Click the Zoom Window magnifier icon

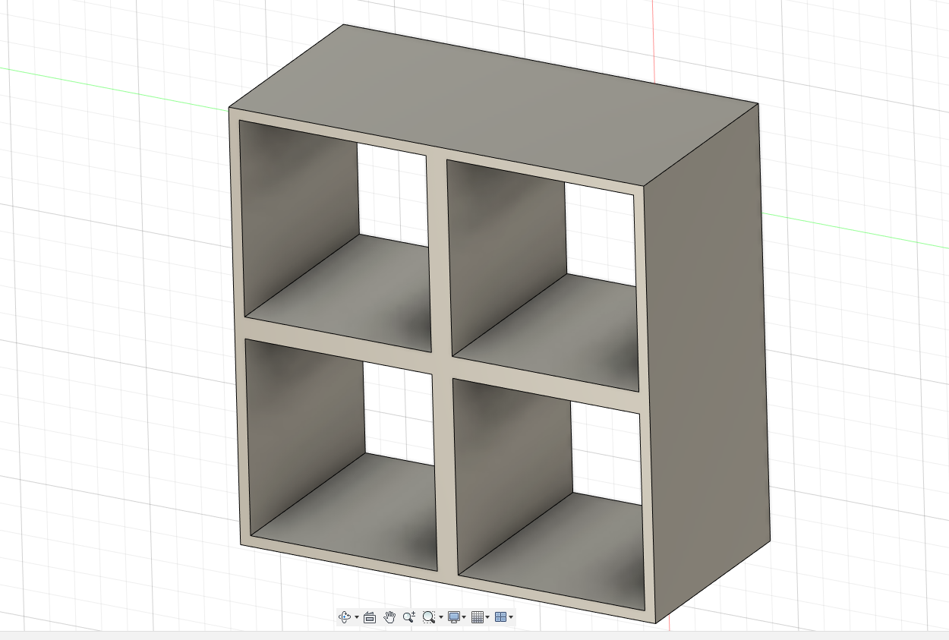click(429, 617)
